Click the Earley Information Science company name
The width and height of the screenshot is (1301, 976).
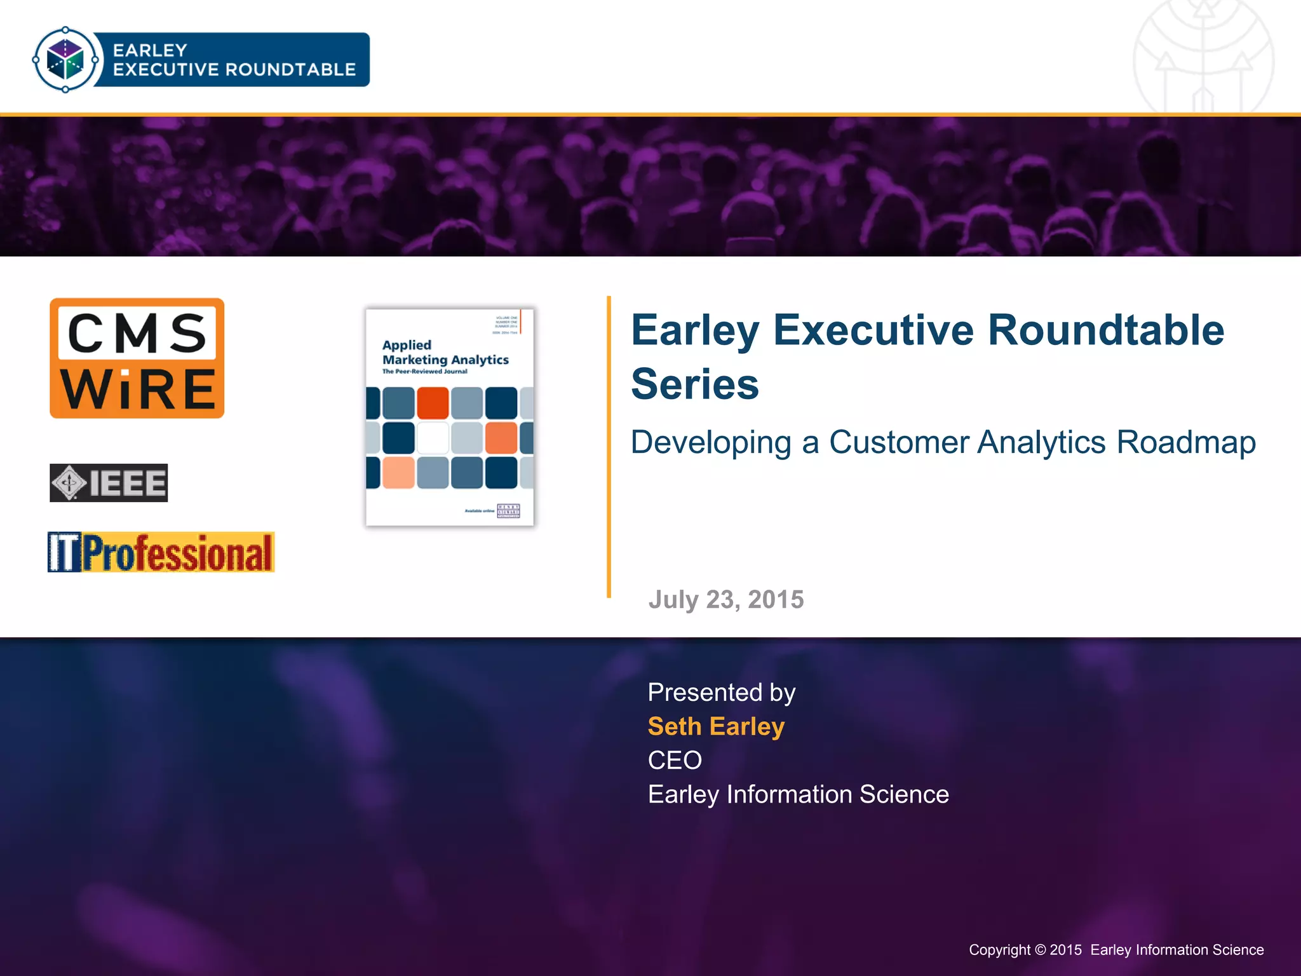798,794
